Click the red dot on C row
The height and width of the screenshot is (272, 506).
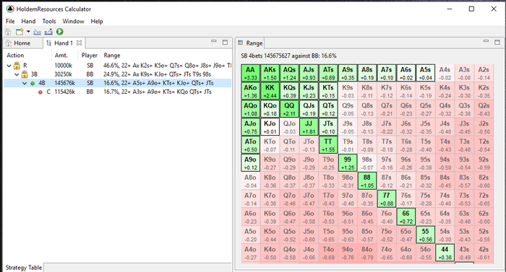point(40,92)
